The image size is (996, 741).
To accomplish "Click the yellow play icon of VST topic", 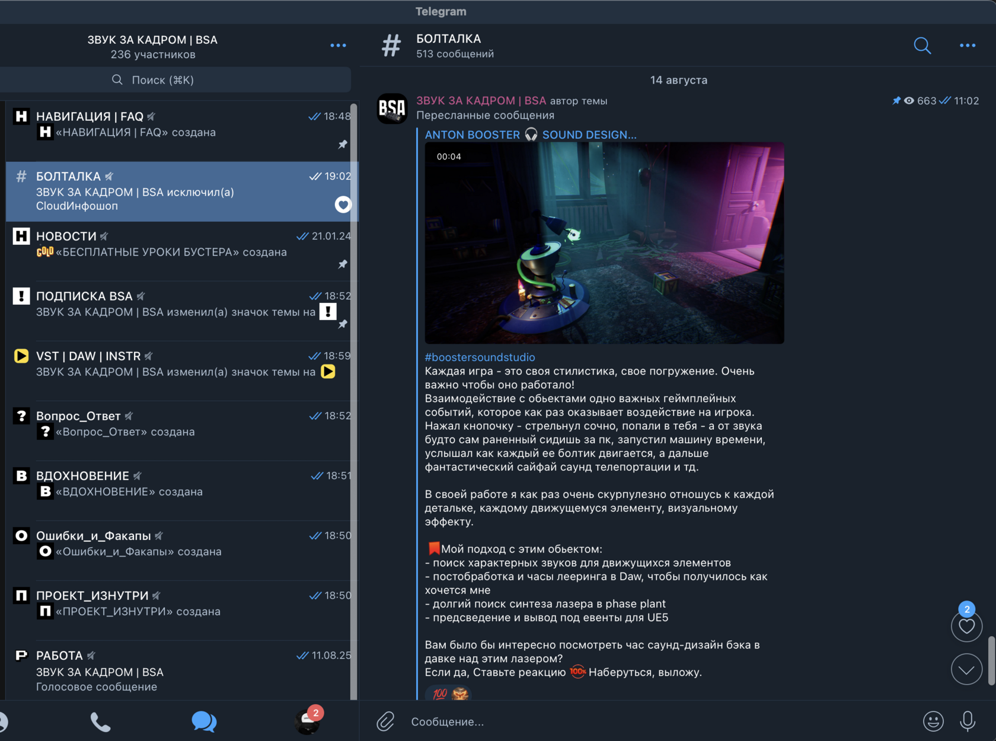I will click(21, 356).
